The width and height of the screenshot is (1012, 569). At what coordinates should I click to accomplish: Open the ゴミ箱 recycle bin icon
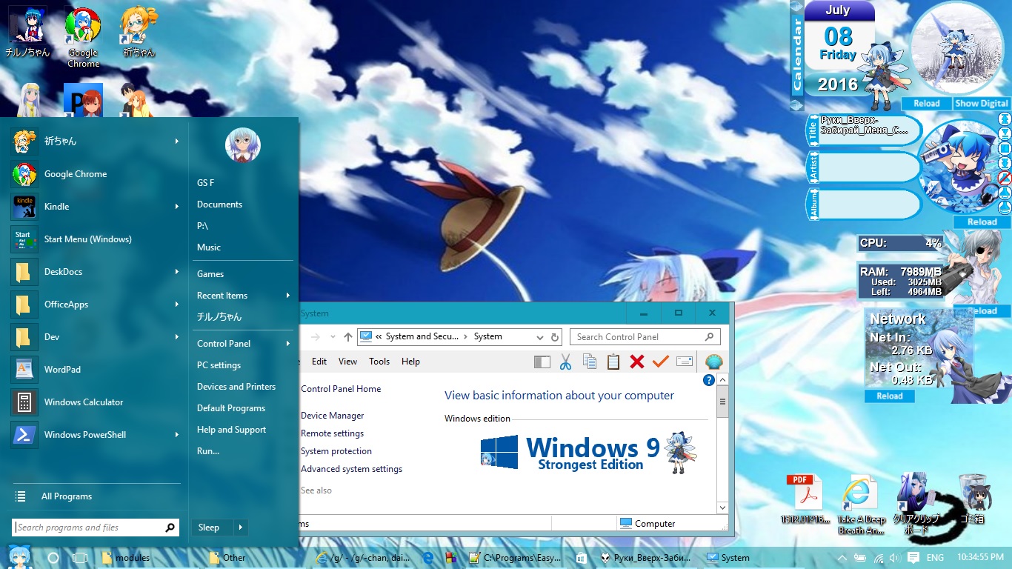971,499
